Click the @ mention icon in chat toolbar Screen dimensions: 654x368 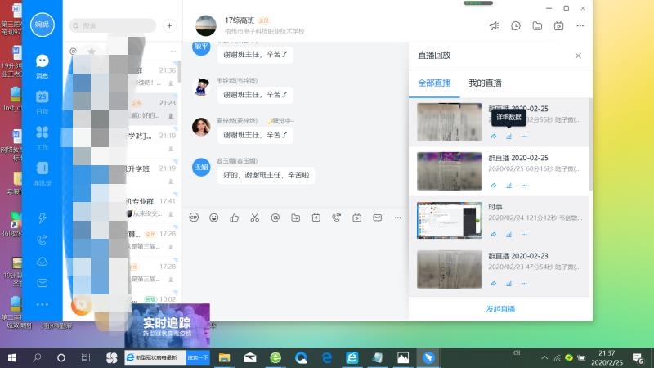(x=275, y=218)
